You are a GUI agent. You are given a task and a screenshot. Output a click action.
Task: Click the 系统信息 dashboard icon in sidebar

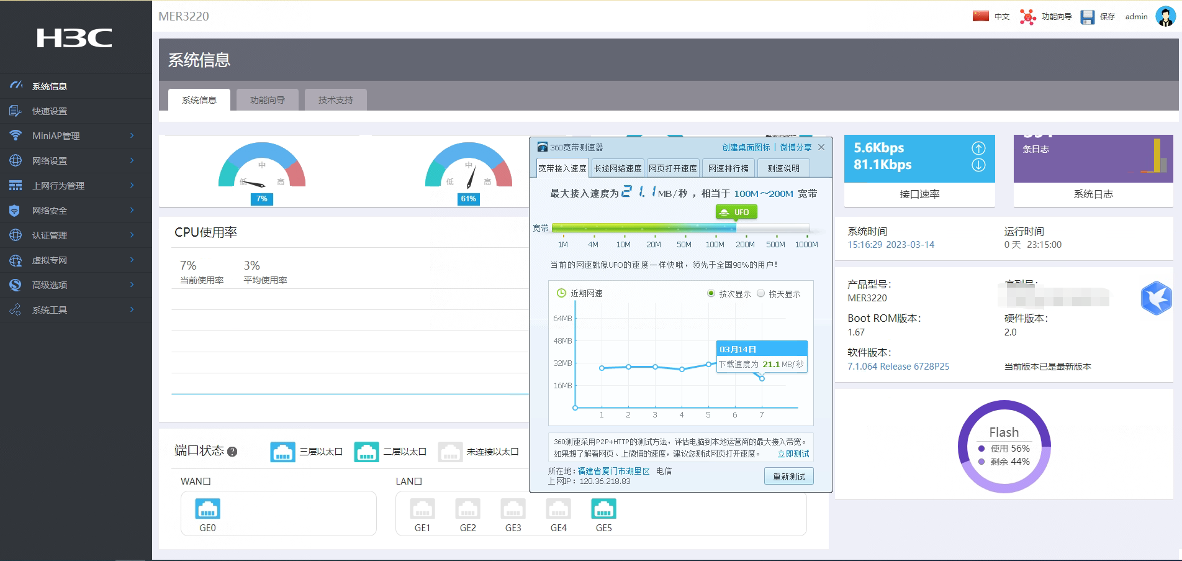pyautogui.click(x=16, y=86)
